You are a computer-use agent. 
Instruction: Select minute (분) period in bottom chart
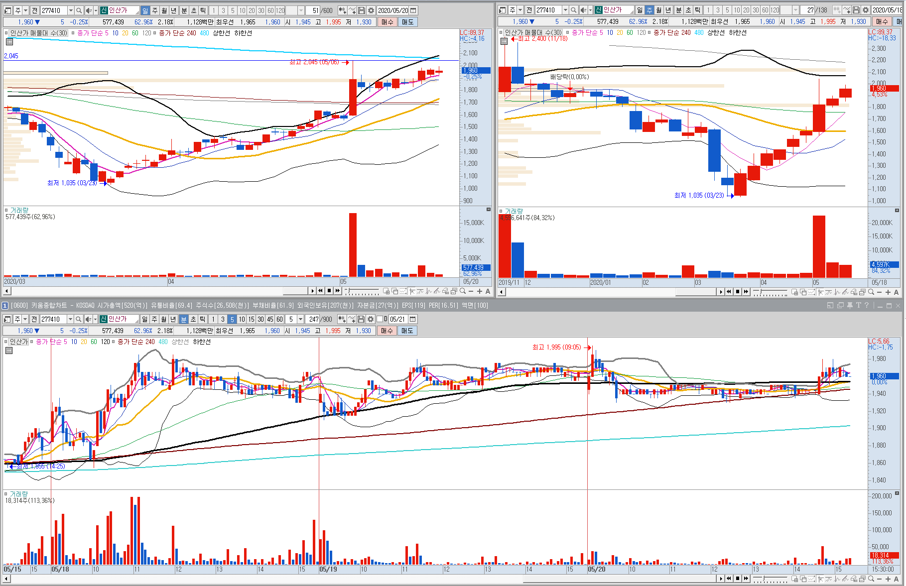(183, 319)
